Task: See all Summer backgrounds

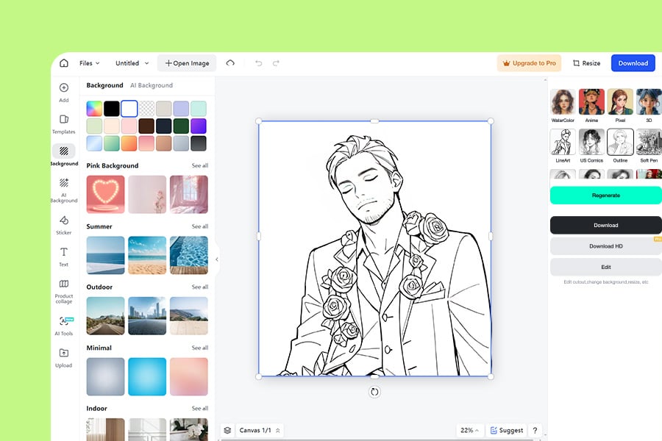Action: click(199, 226)
